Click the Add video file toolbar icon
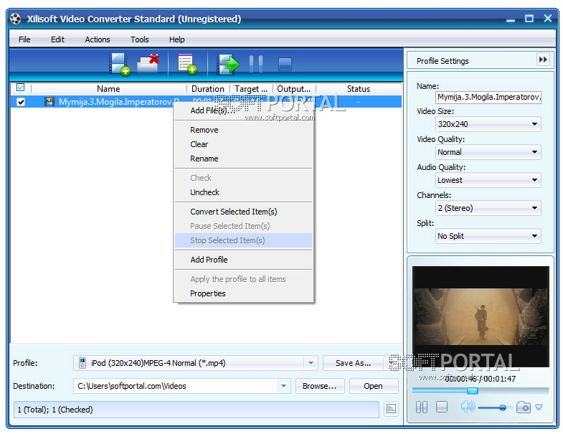Viewport: 563px width, 434px height. tap(120, 64)
